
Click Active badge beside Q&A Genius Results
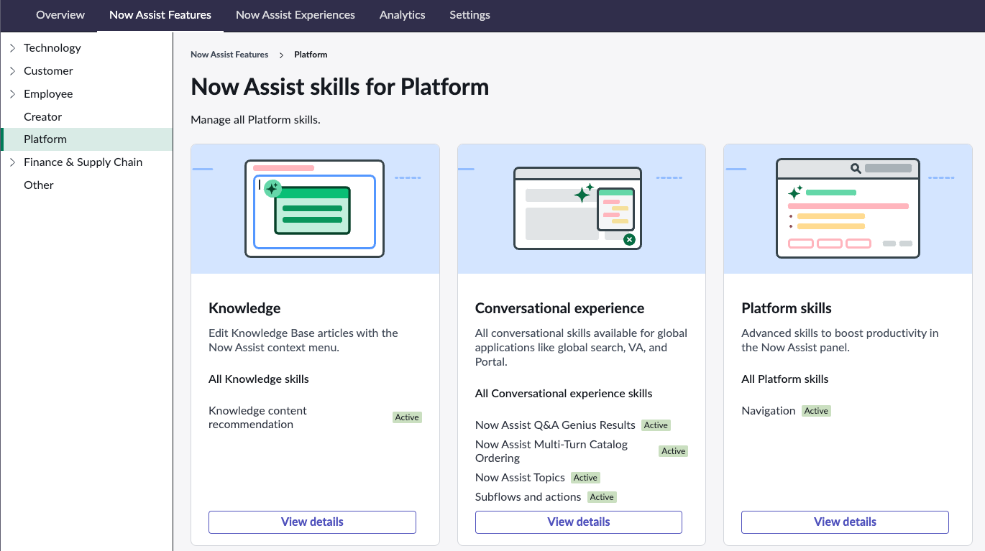(x=656, y=425)
